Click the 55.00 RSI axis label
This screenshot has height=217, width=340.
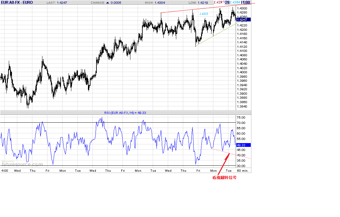pos(241,139)
